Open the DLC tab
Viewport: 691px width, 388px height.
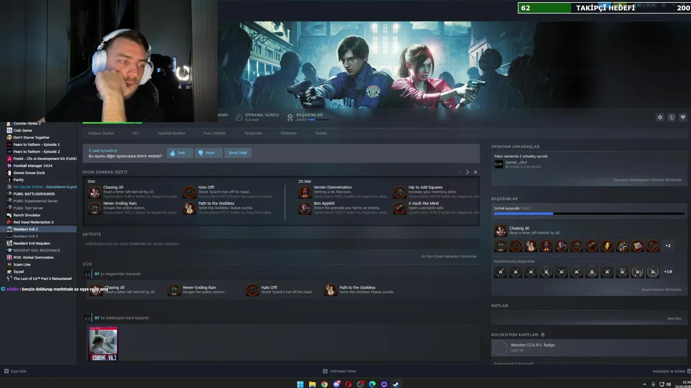136,133
